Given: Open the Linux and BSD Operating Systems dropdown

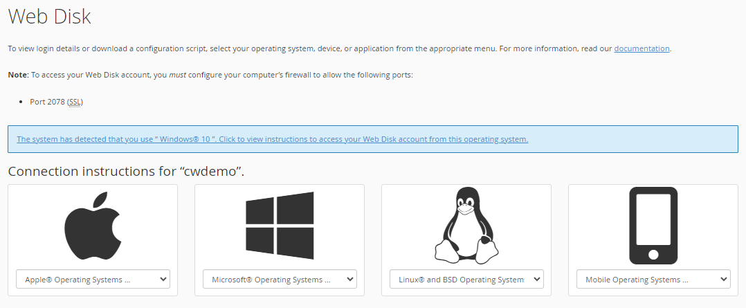Looking at the screenshot, I should [x=466, y=280].
